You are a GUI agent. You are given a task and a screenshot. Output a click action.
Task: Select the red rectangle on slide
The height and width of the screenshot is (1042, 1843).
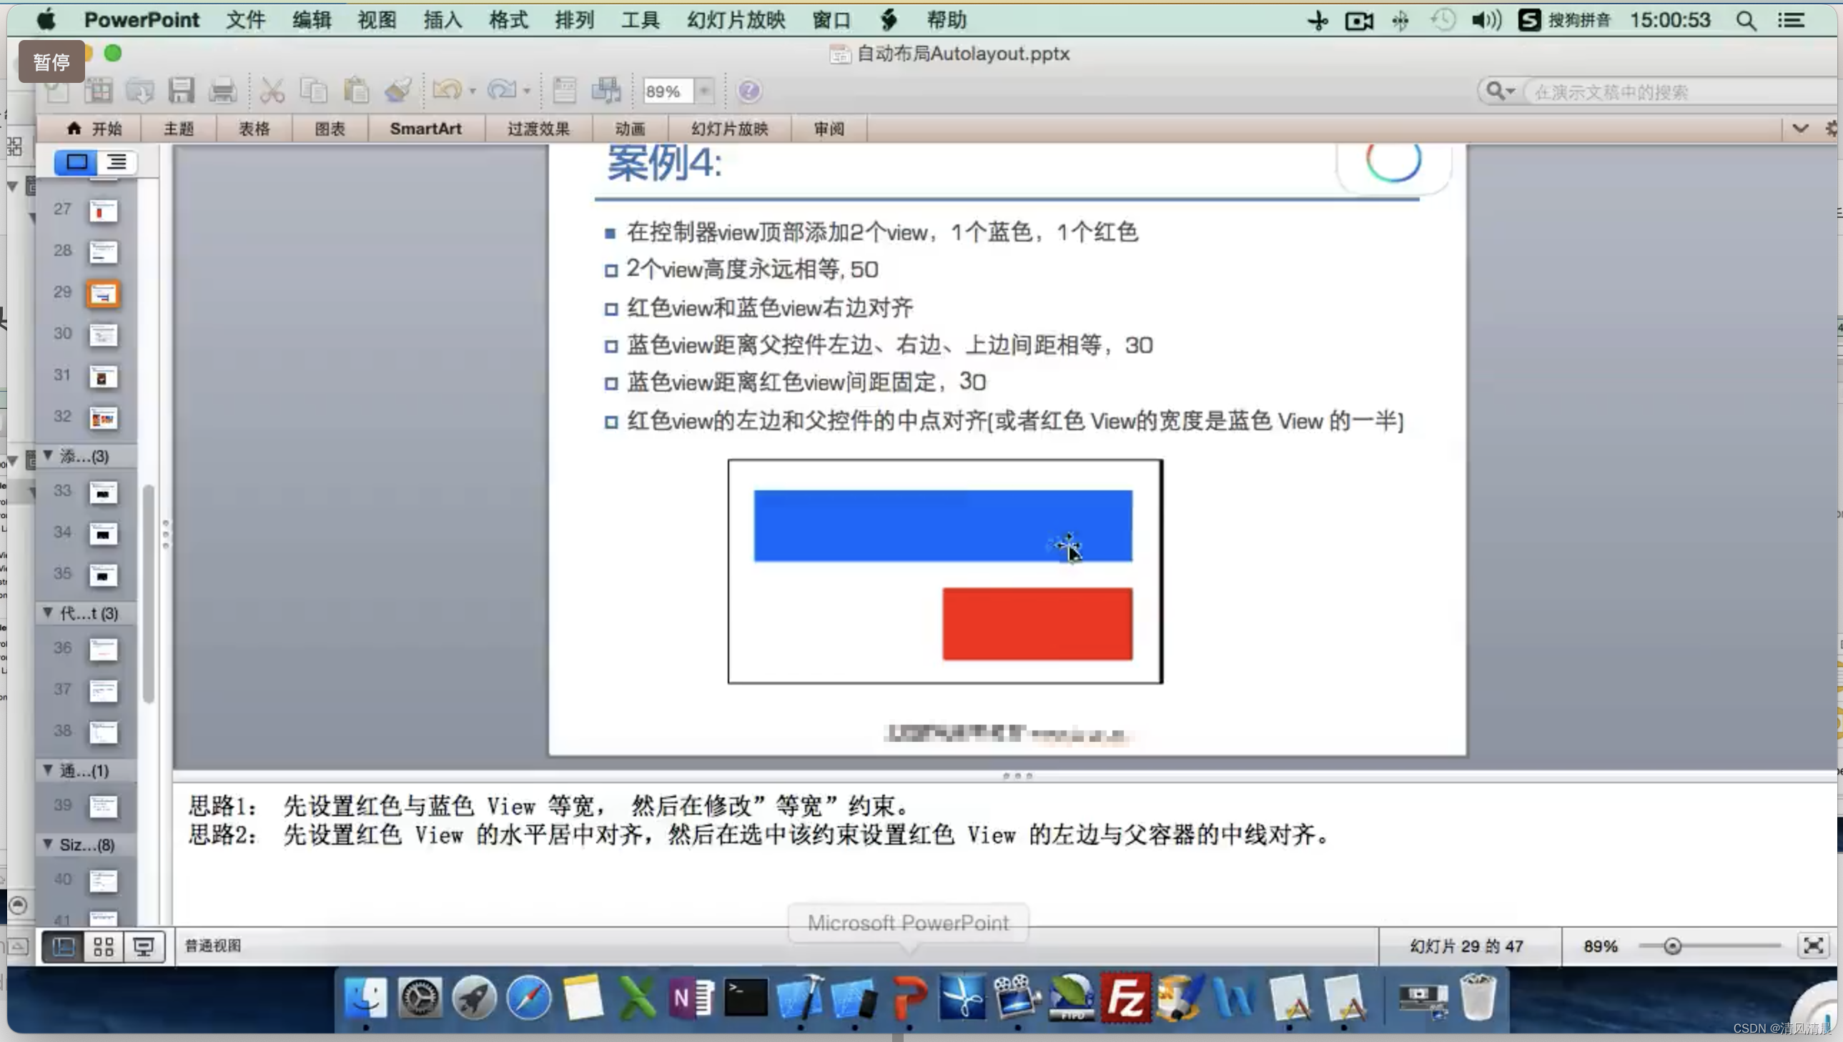pos(1037,624)
